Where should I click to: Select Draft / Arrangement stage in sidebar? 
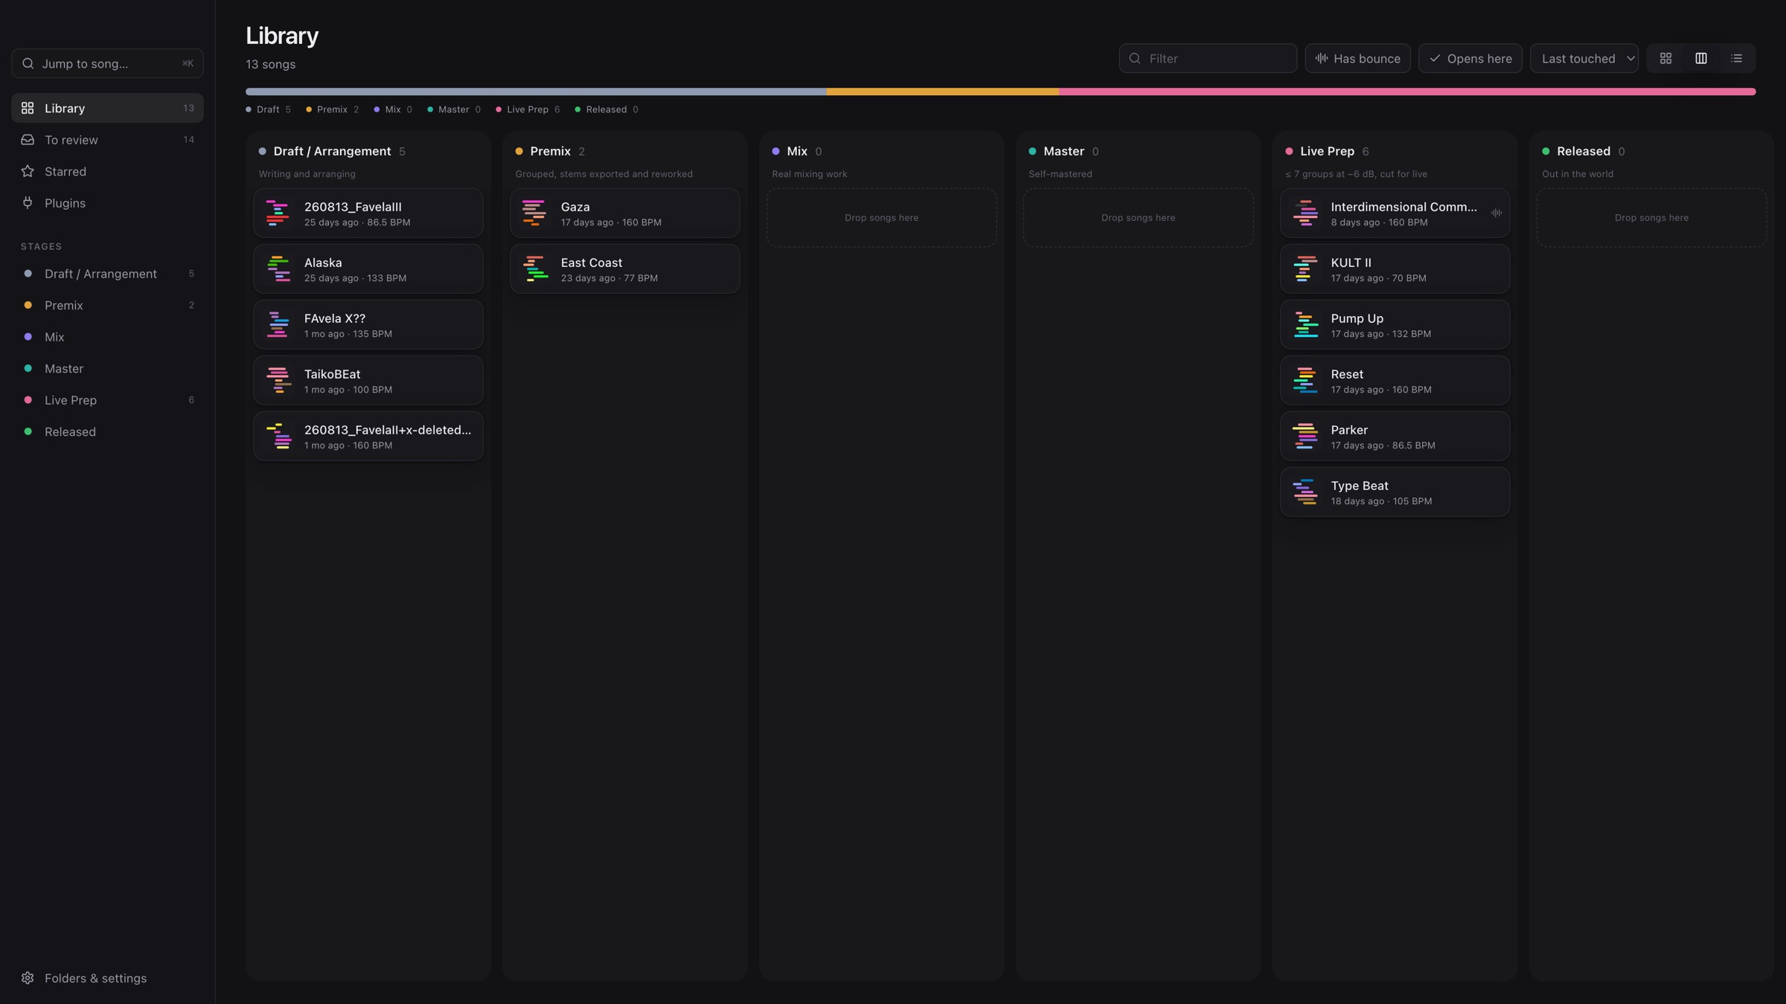pyautogui.click(x=107, y=274)
